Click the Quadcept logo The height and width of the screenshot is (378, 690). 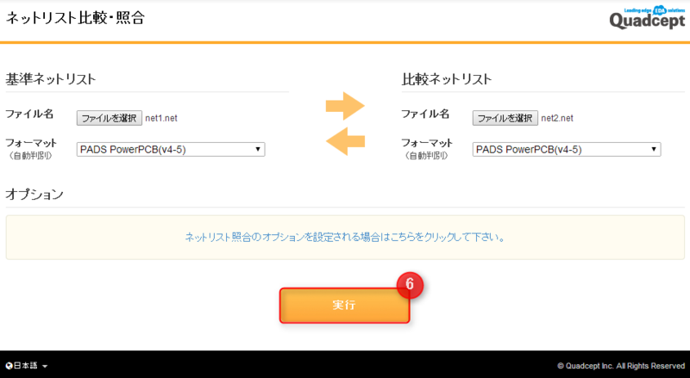coord(643,19)
